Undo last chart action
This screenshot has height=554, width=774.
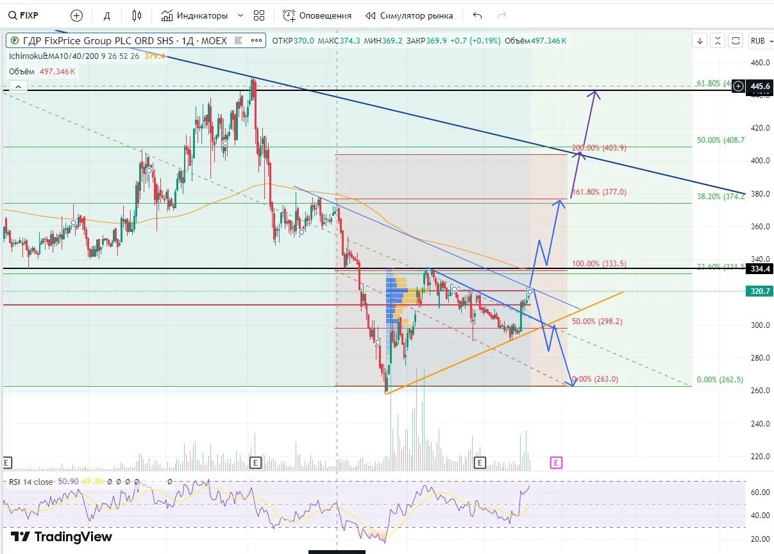477,15
